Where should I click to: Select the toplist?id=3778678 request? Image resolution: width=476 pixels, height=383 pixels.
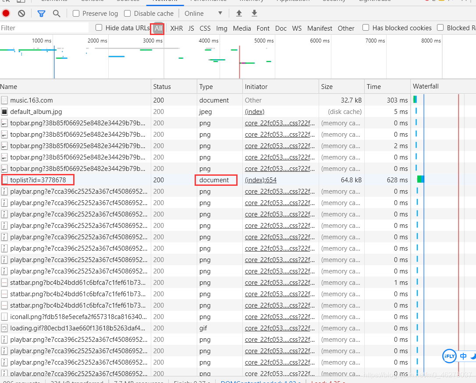38,180
